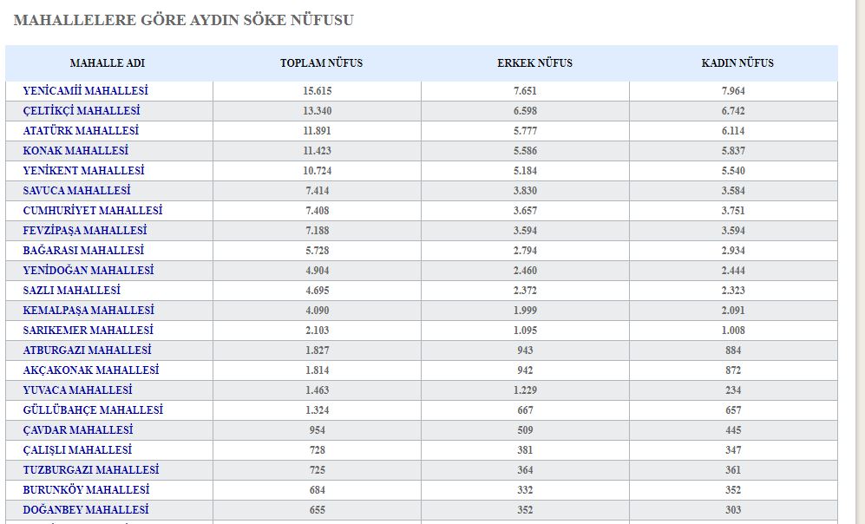Open the ÇELTİKÇİ MAHALLESİ link
Viewport: 865px width, 524px height.
tap(82, 110)
